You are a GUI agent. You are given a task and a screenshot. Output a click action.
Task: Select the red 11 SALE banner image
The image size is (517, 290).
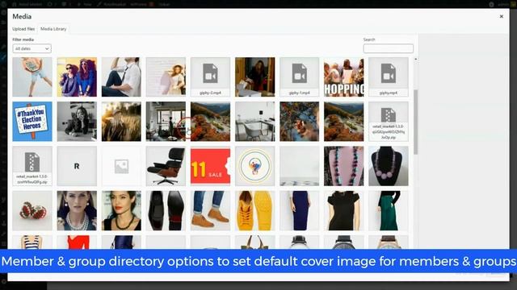[210, 166]
